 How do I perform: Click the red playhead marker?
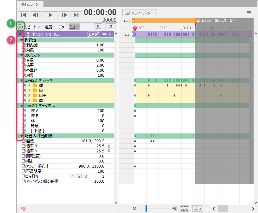135,28
